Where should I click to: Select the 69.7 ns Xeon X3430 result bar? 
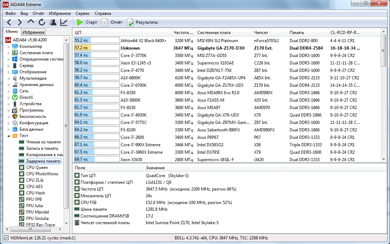click(x=97, y=159)
